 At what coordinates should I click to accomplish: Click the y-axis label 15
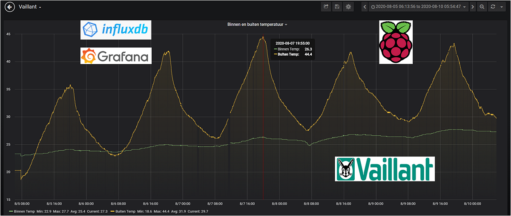click(8, 199)
